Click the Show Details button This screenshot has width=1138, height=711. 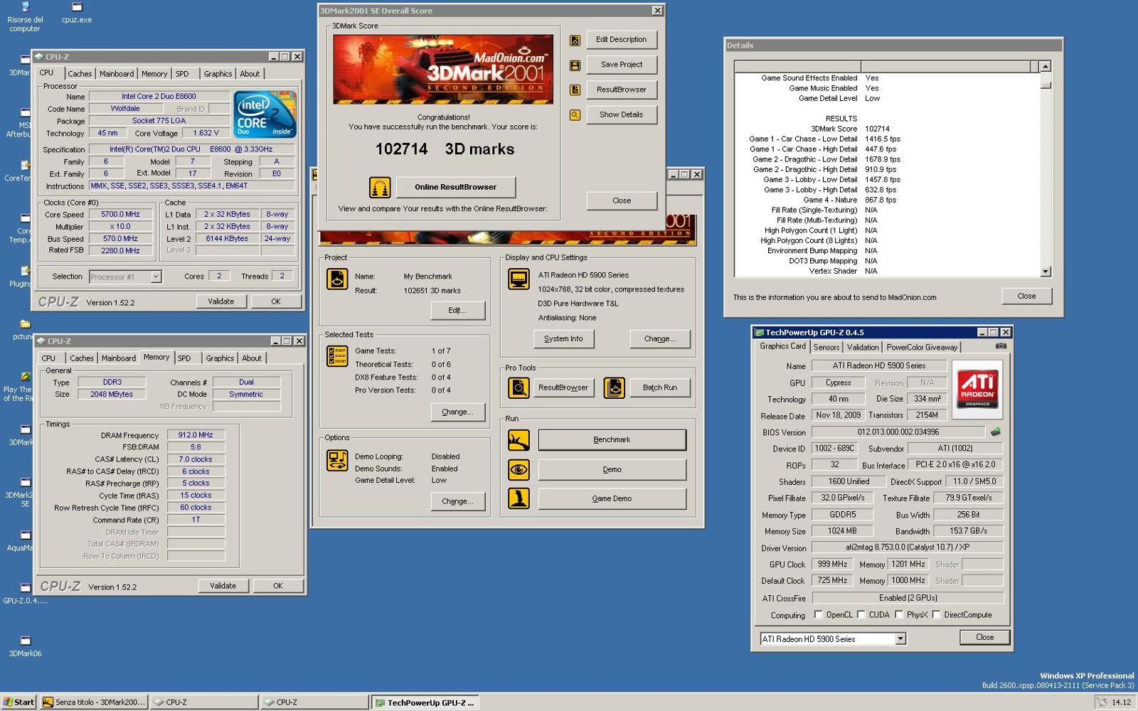click(x=621, y=114)
